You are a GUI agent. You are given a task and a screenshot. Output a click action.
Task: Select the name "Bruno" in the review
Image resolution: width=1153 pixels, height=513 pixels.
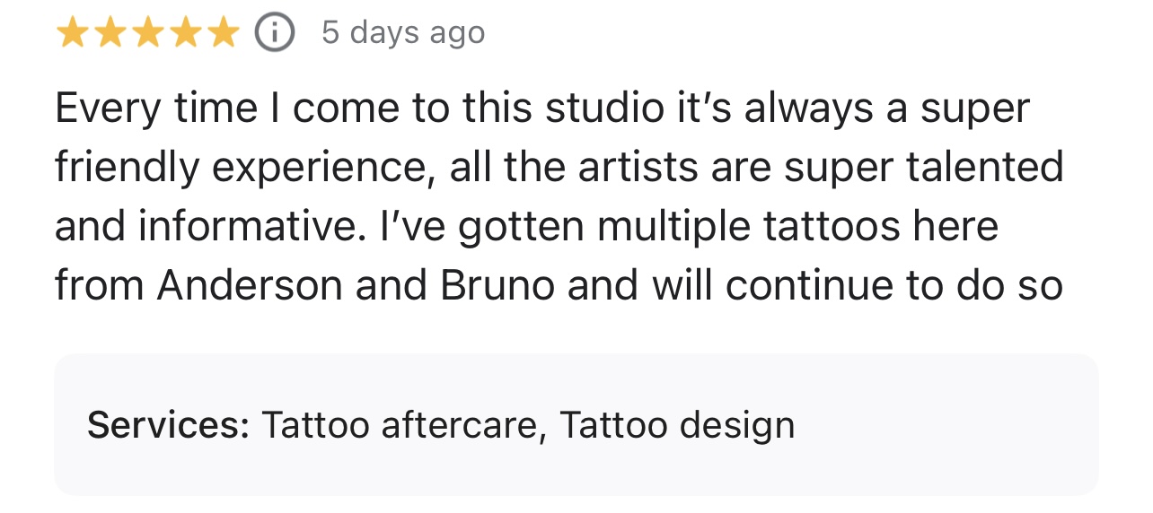[497, 285]
